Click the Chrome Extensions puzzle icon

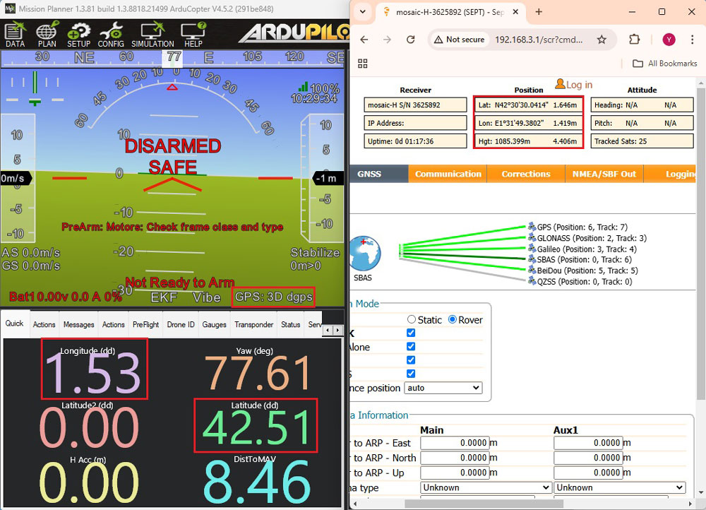(x=634, y=40)
